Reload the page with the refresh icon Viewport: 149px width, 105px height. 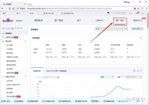[10, 9]
